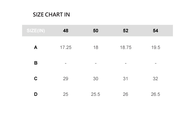The image size is (195, 125).
Task: Select size 50 column header
Action: [96, 31]
